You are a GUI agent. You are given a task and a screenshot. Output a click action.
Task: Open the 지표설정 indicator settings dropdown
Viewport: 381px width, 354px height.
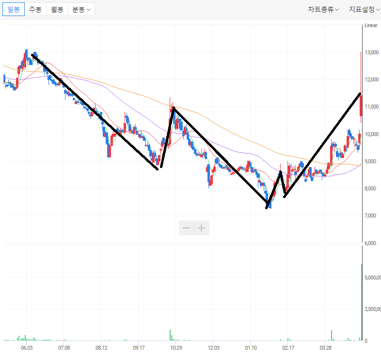coord(364,10)
